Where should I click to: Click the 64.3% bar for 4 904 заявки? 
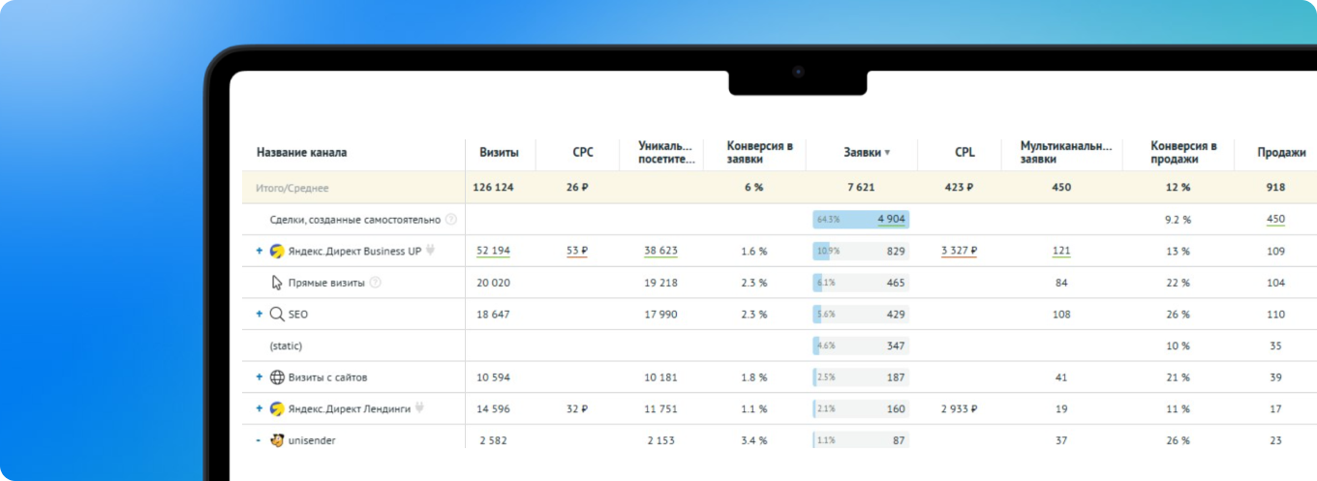[x=861, y=220]
